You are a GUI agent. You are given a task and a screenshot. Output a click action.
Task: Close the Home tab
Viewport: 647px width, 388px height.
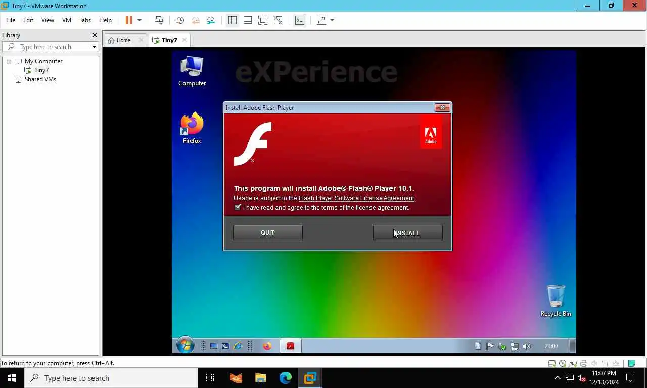pos(141,40)
